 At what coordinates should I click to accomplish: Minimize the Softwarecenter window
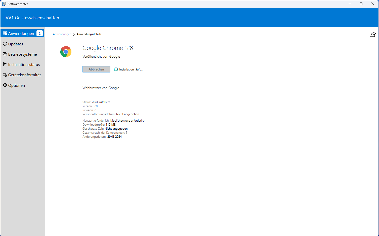point(350,4)
